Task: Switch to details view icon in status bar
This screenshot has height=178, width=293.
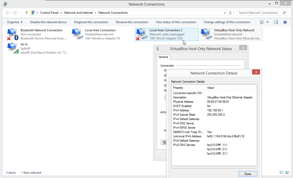Action: [281, 172]
